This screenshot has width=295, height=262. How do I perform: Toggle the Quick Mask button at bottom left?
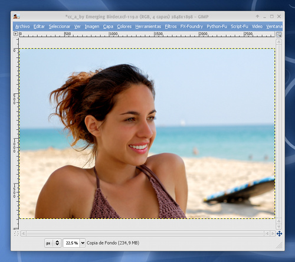tap(16, 234)
